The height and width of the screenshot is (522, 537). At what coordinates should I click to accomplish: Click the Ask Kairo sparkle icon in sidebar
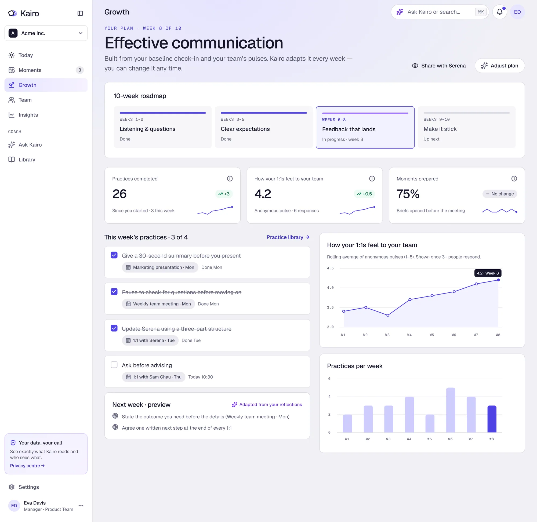[x=12, y=144]
